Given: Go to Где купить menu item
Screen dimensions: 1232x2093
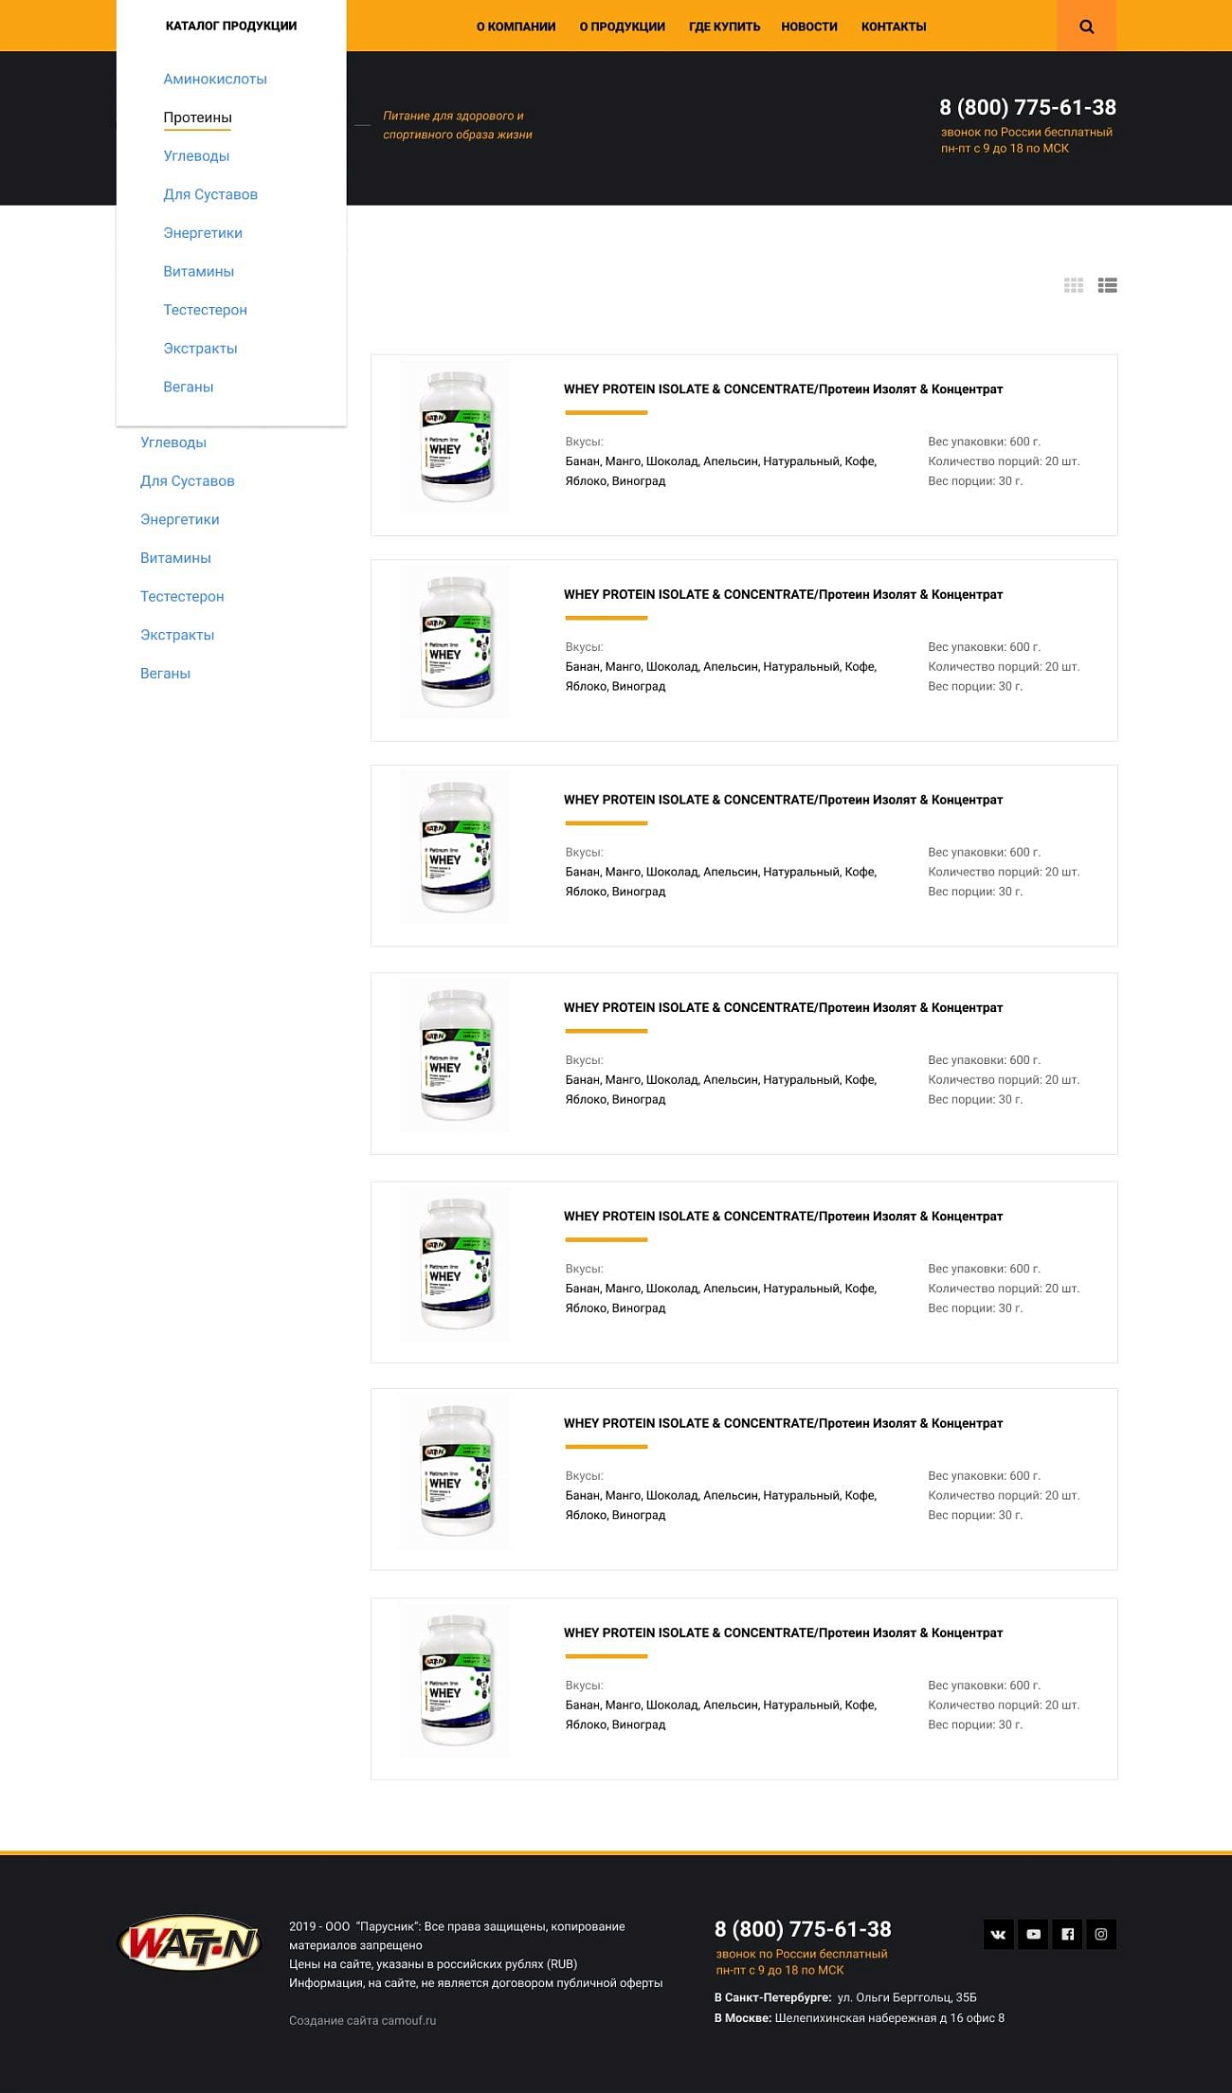Looking at the screenshot, I should (724, 27).
